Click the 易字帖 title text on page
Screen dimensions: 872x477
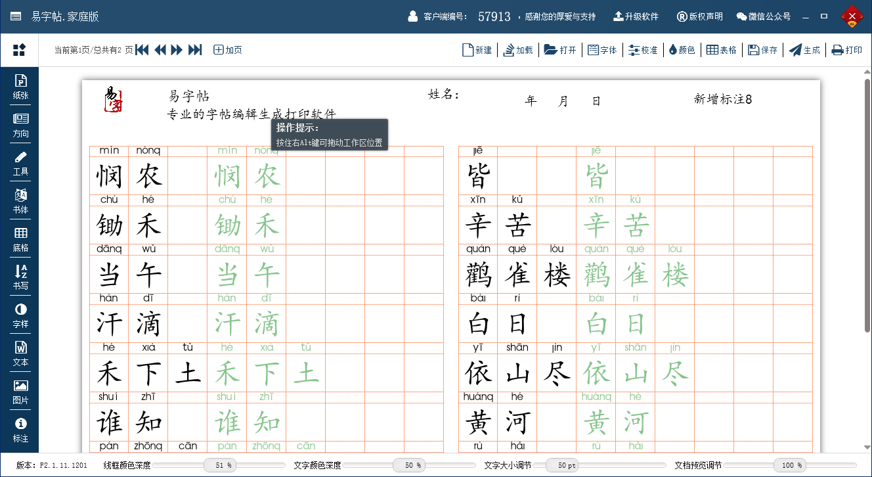pos(189,97)
